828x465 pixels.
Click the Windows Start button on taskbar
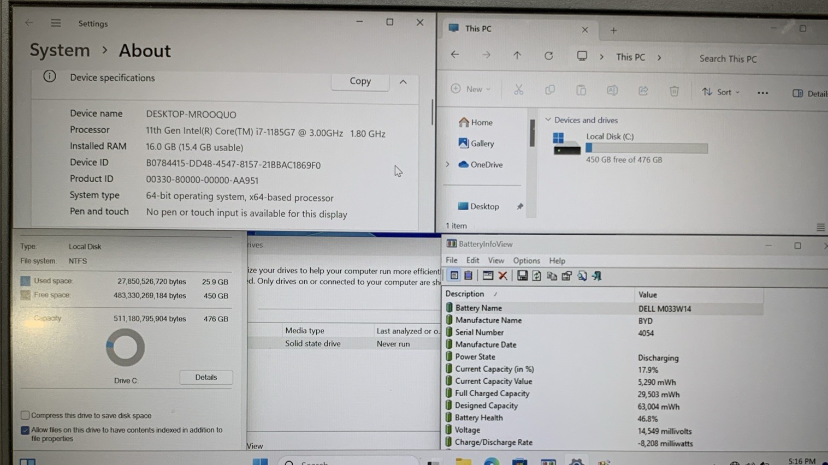[260, 461]
